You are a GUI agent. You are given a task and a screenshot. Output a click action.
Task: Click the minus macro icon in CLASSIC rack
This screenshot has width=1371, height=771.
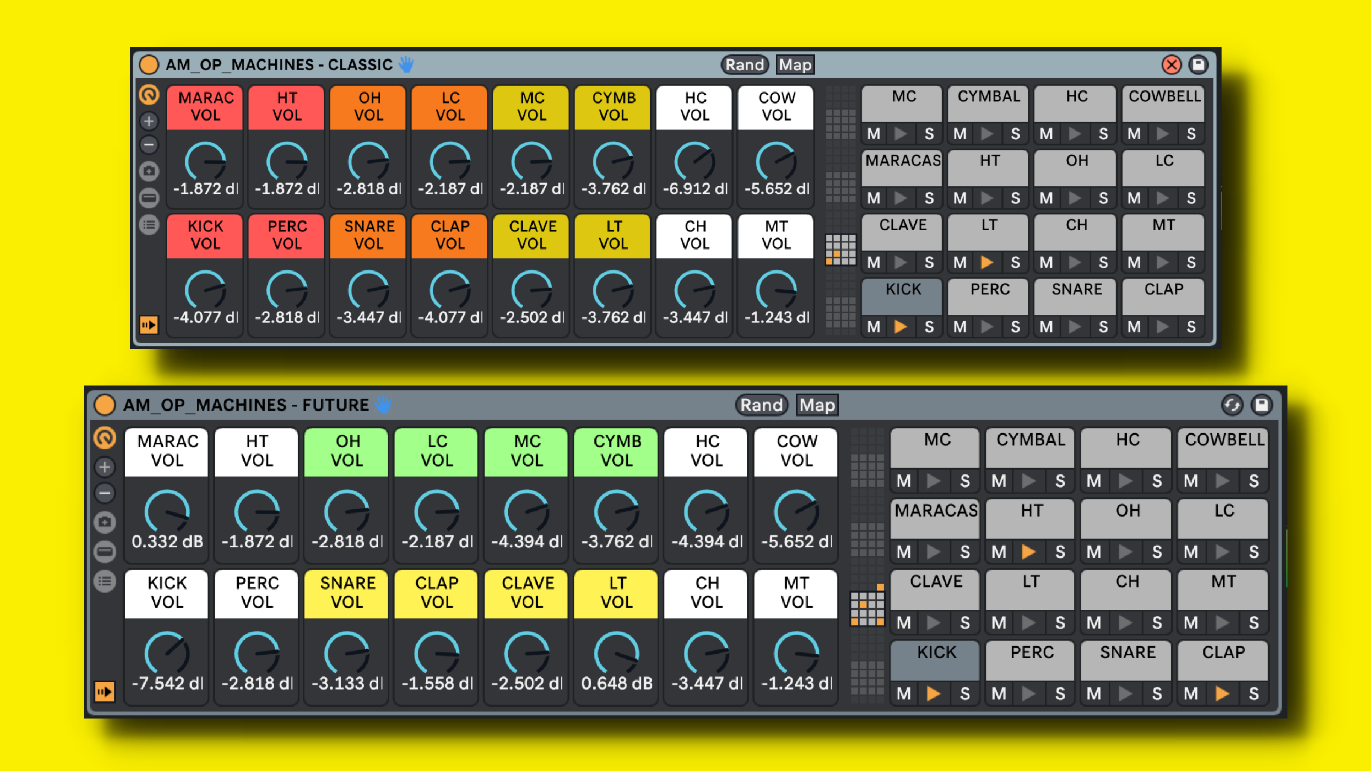149,145
